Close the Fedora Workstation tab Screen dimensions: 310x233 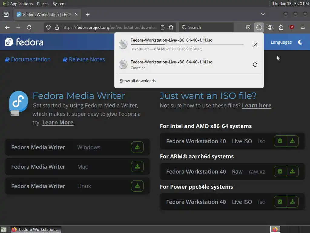76,15
